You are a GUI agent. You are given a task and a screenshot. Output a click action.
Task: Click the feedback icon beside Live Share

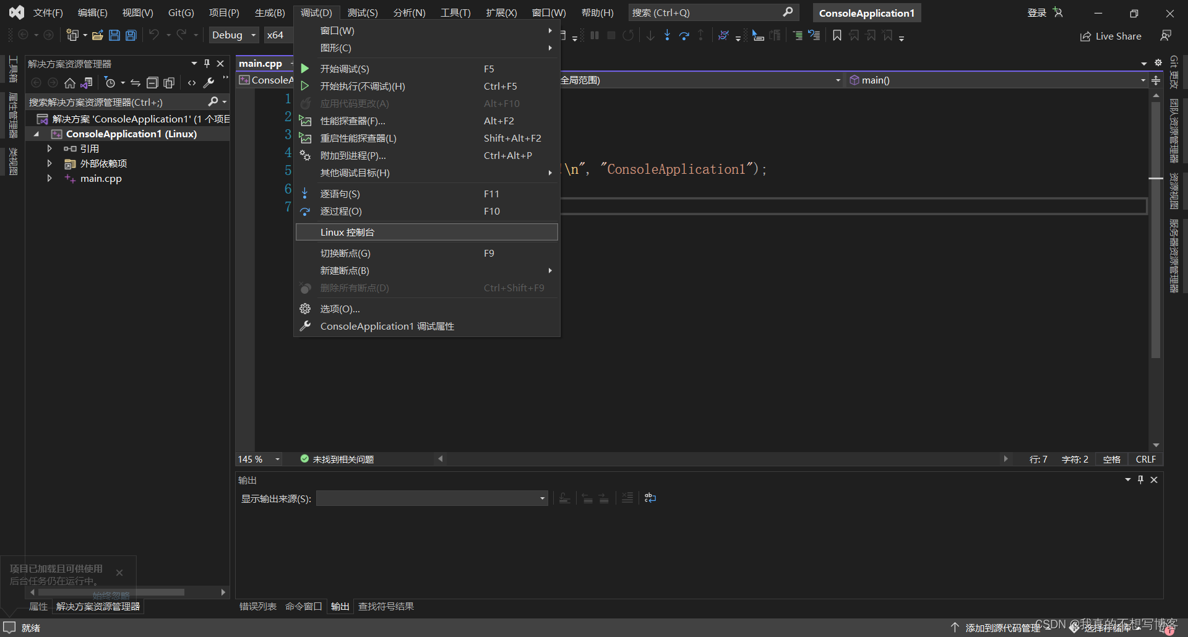tap(1166, 36)
